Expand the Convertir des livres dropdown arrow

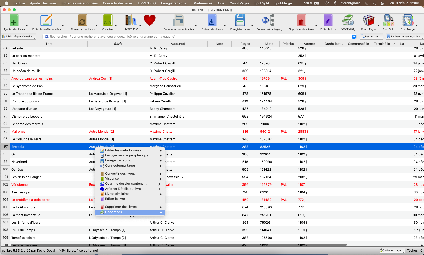(x=97, y=25)
